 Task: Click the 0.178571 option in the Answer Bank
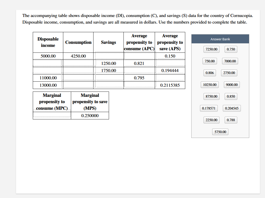pos(209,108)
